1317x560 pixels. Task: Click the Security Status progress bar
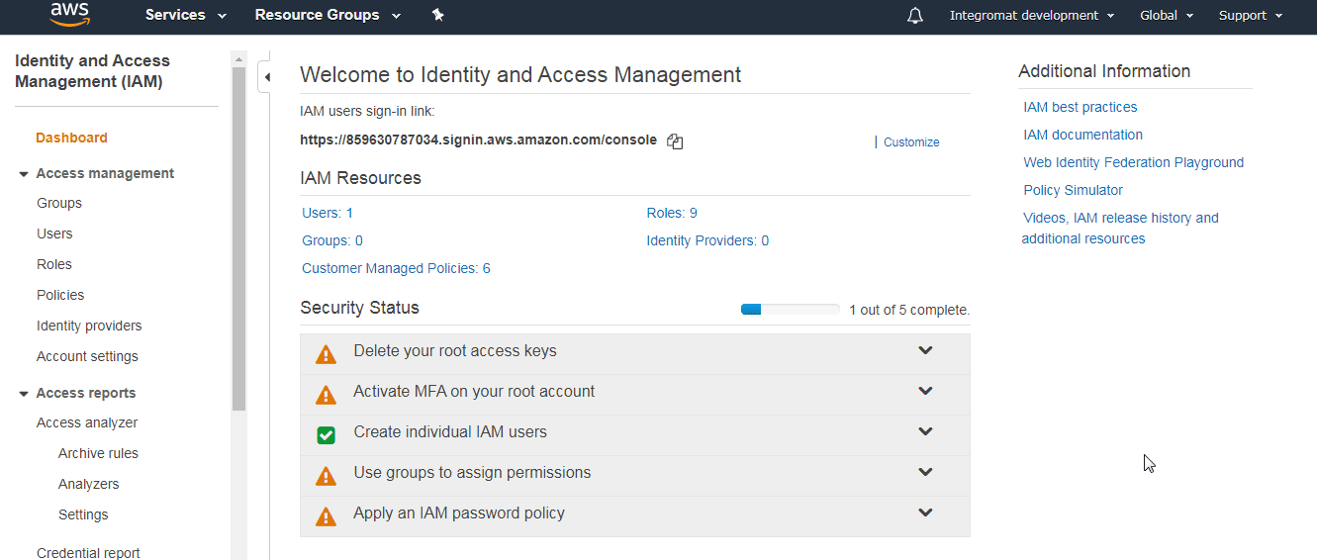(x=791, y=310)
